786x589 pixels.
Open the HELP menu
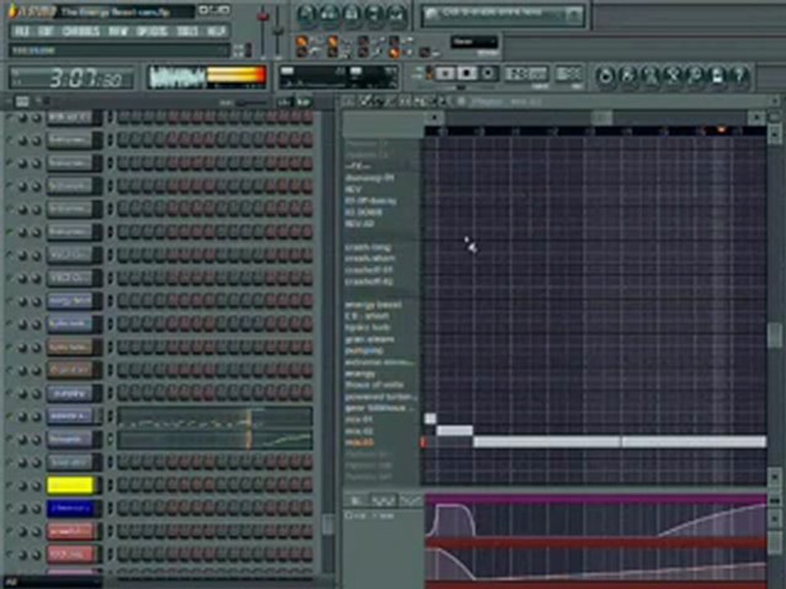point(216,32)
